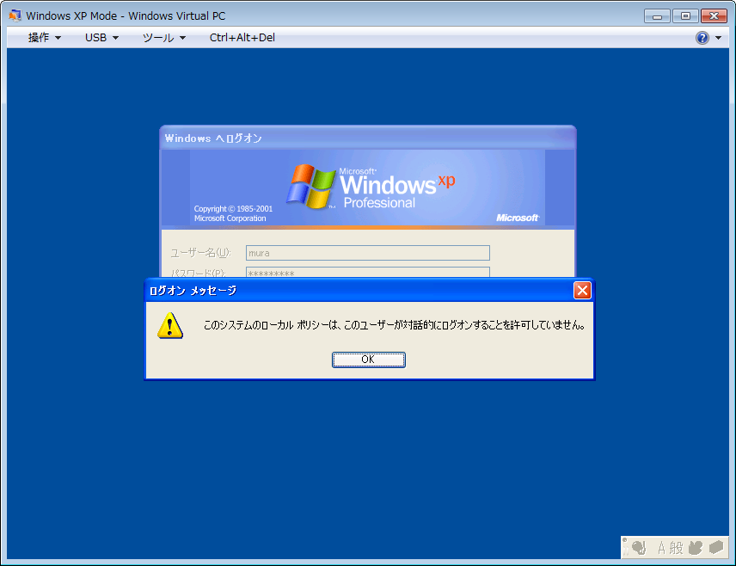Open the IME Pad icon on the language bar
The image size is (736, 566).
tap(696, 548)
